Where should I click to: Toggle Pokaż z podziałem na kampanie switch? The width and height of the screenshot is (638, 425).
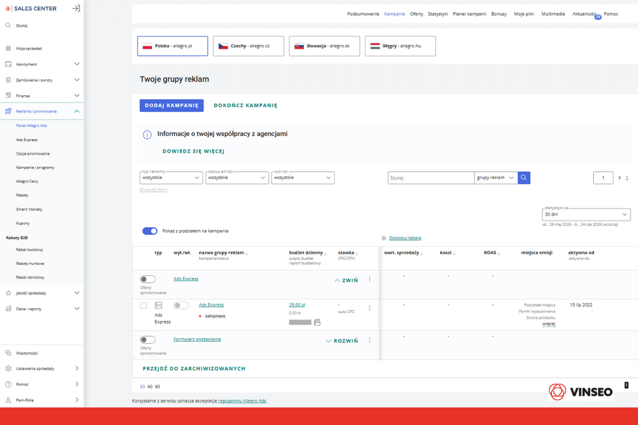[x=150, y=231]
